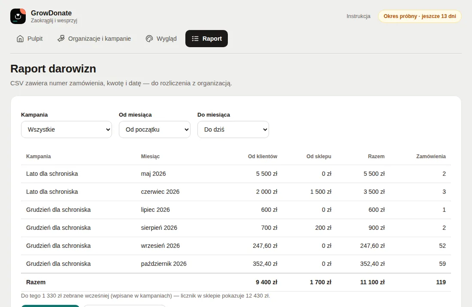Click the 'Od klientów' column header
This screenshot has width=472, height=307.
[263, 157]
